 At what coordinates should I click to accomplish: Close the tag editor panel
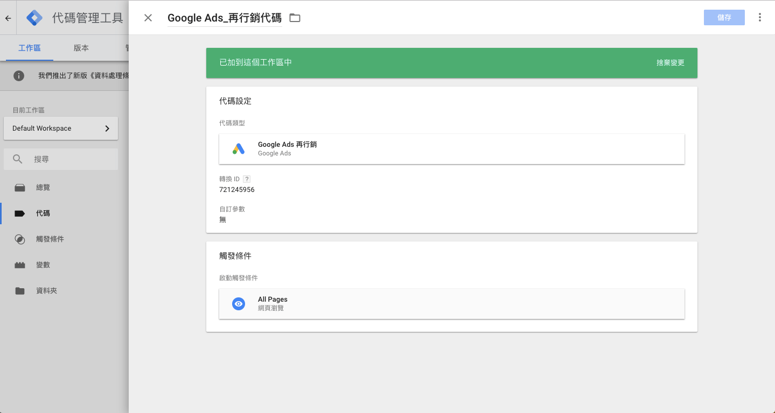(148, 18)
